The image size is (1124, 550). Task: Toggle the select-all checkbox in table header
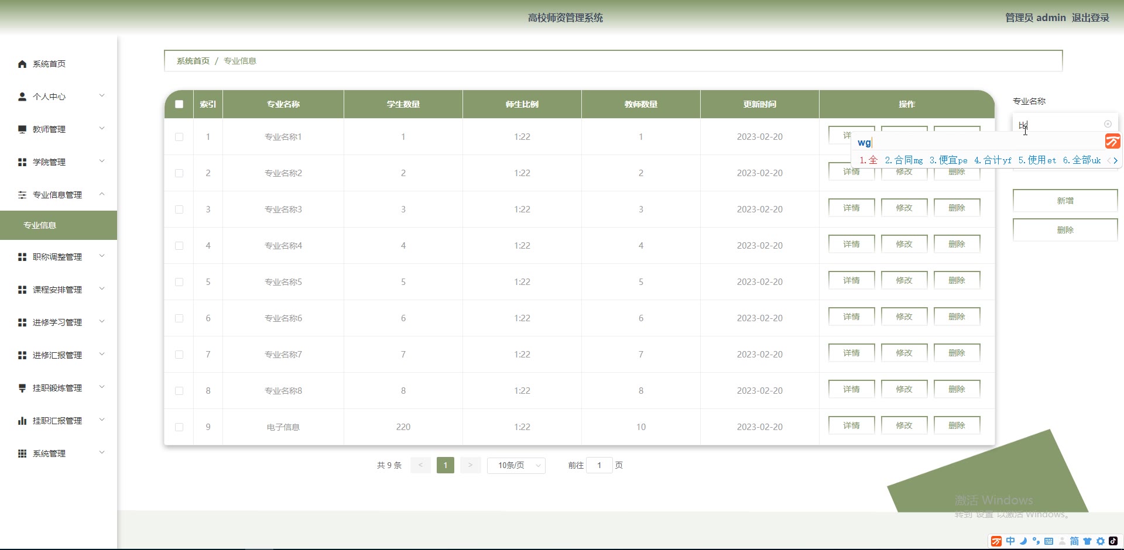click(x=179, y=104)
